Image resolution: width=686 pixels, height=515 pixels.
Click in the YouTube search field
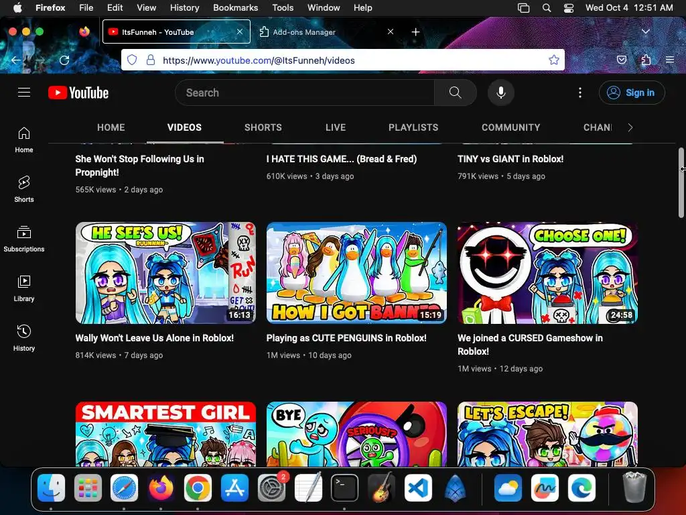[x=305, y=93]
